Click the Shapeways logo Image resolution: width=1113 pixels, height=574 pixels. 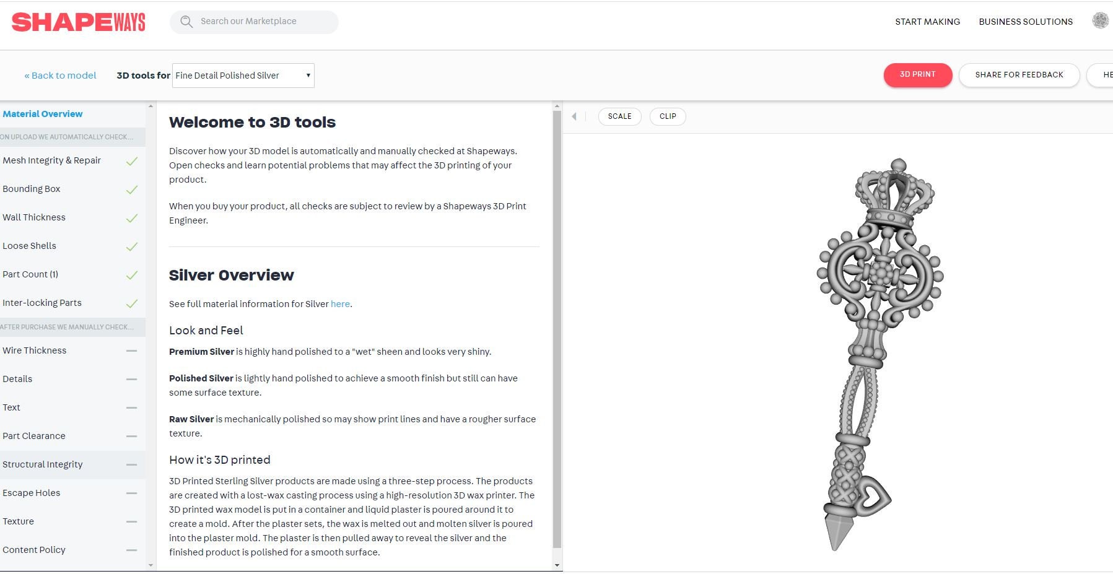(x=79, y=22)
